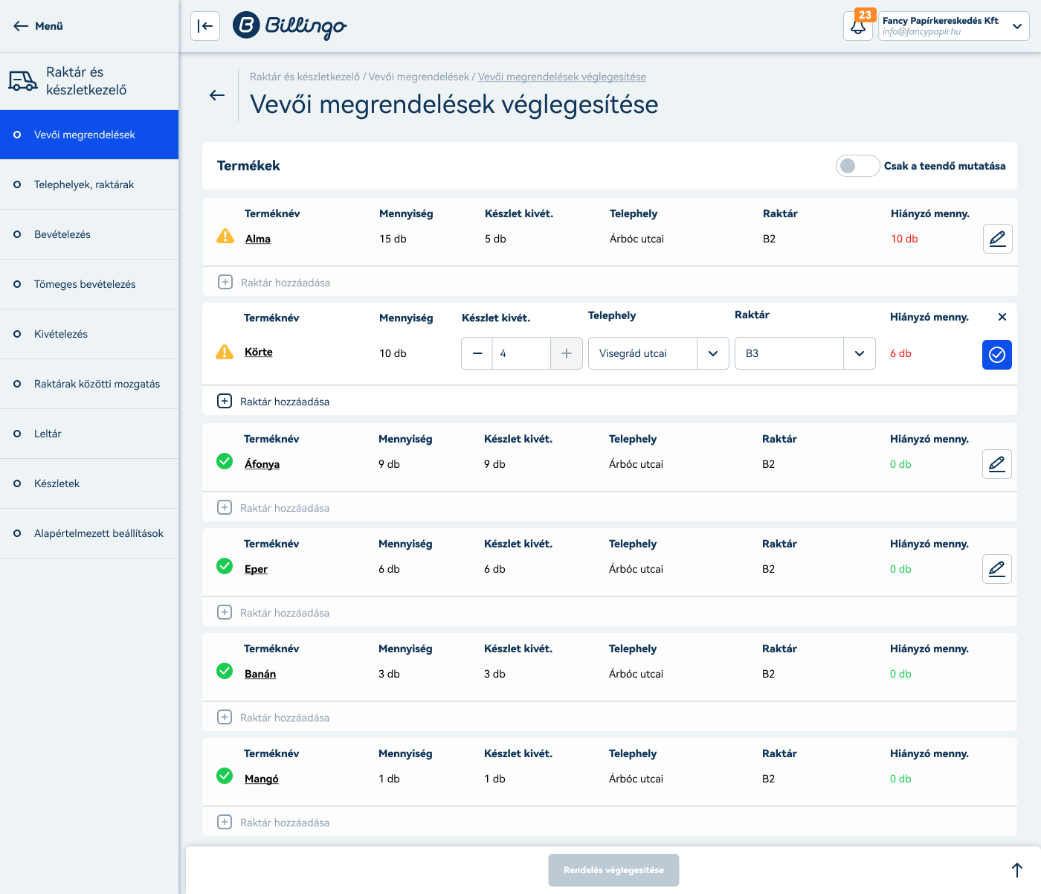Click the green check icon beside Mangó
This screenshot has height=894, width=1041.
[x=225, y=776]
